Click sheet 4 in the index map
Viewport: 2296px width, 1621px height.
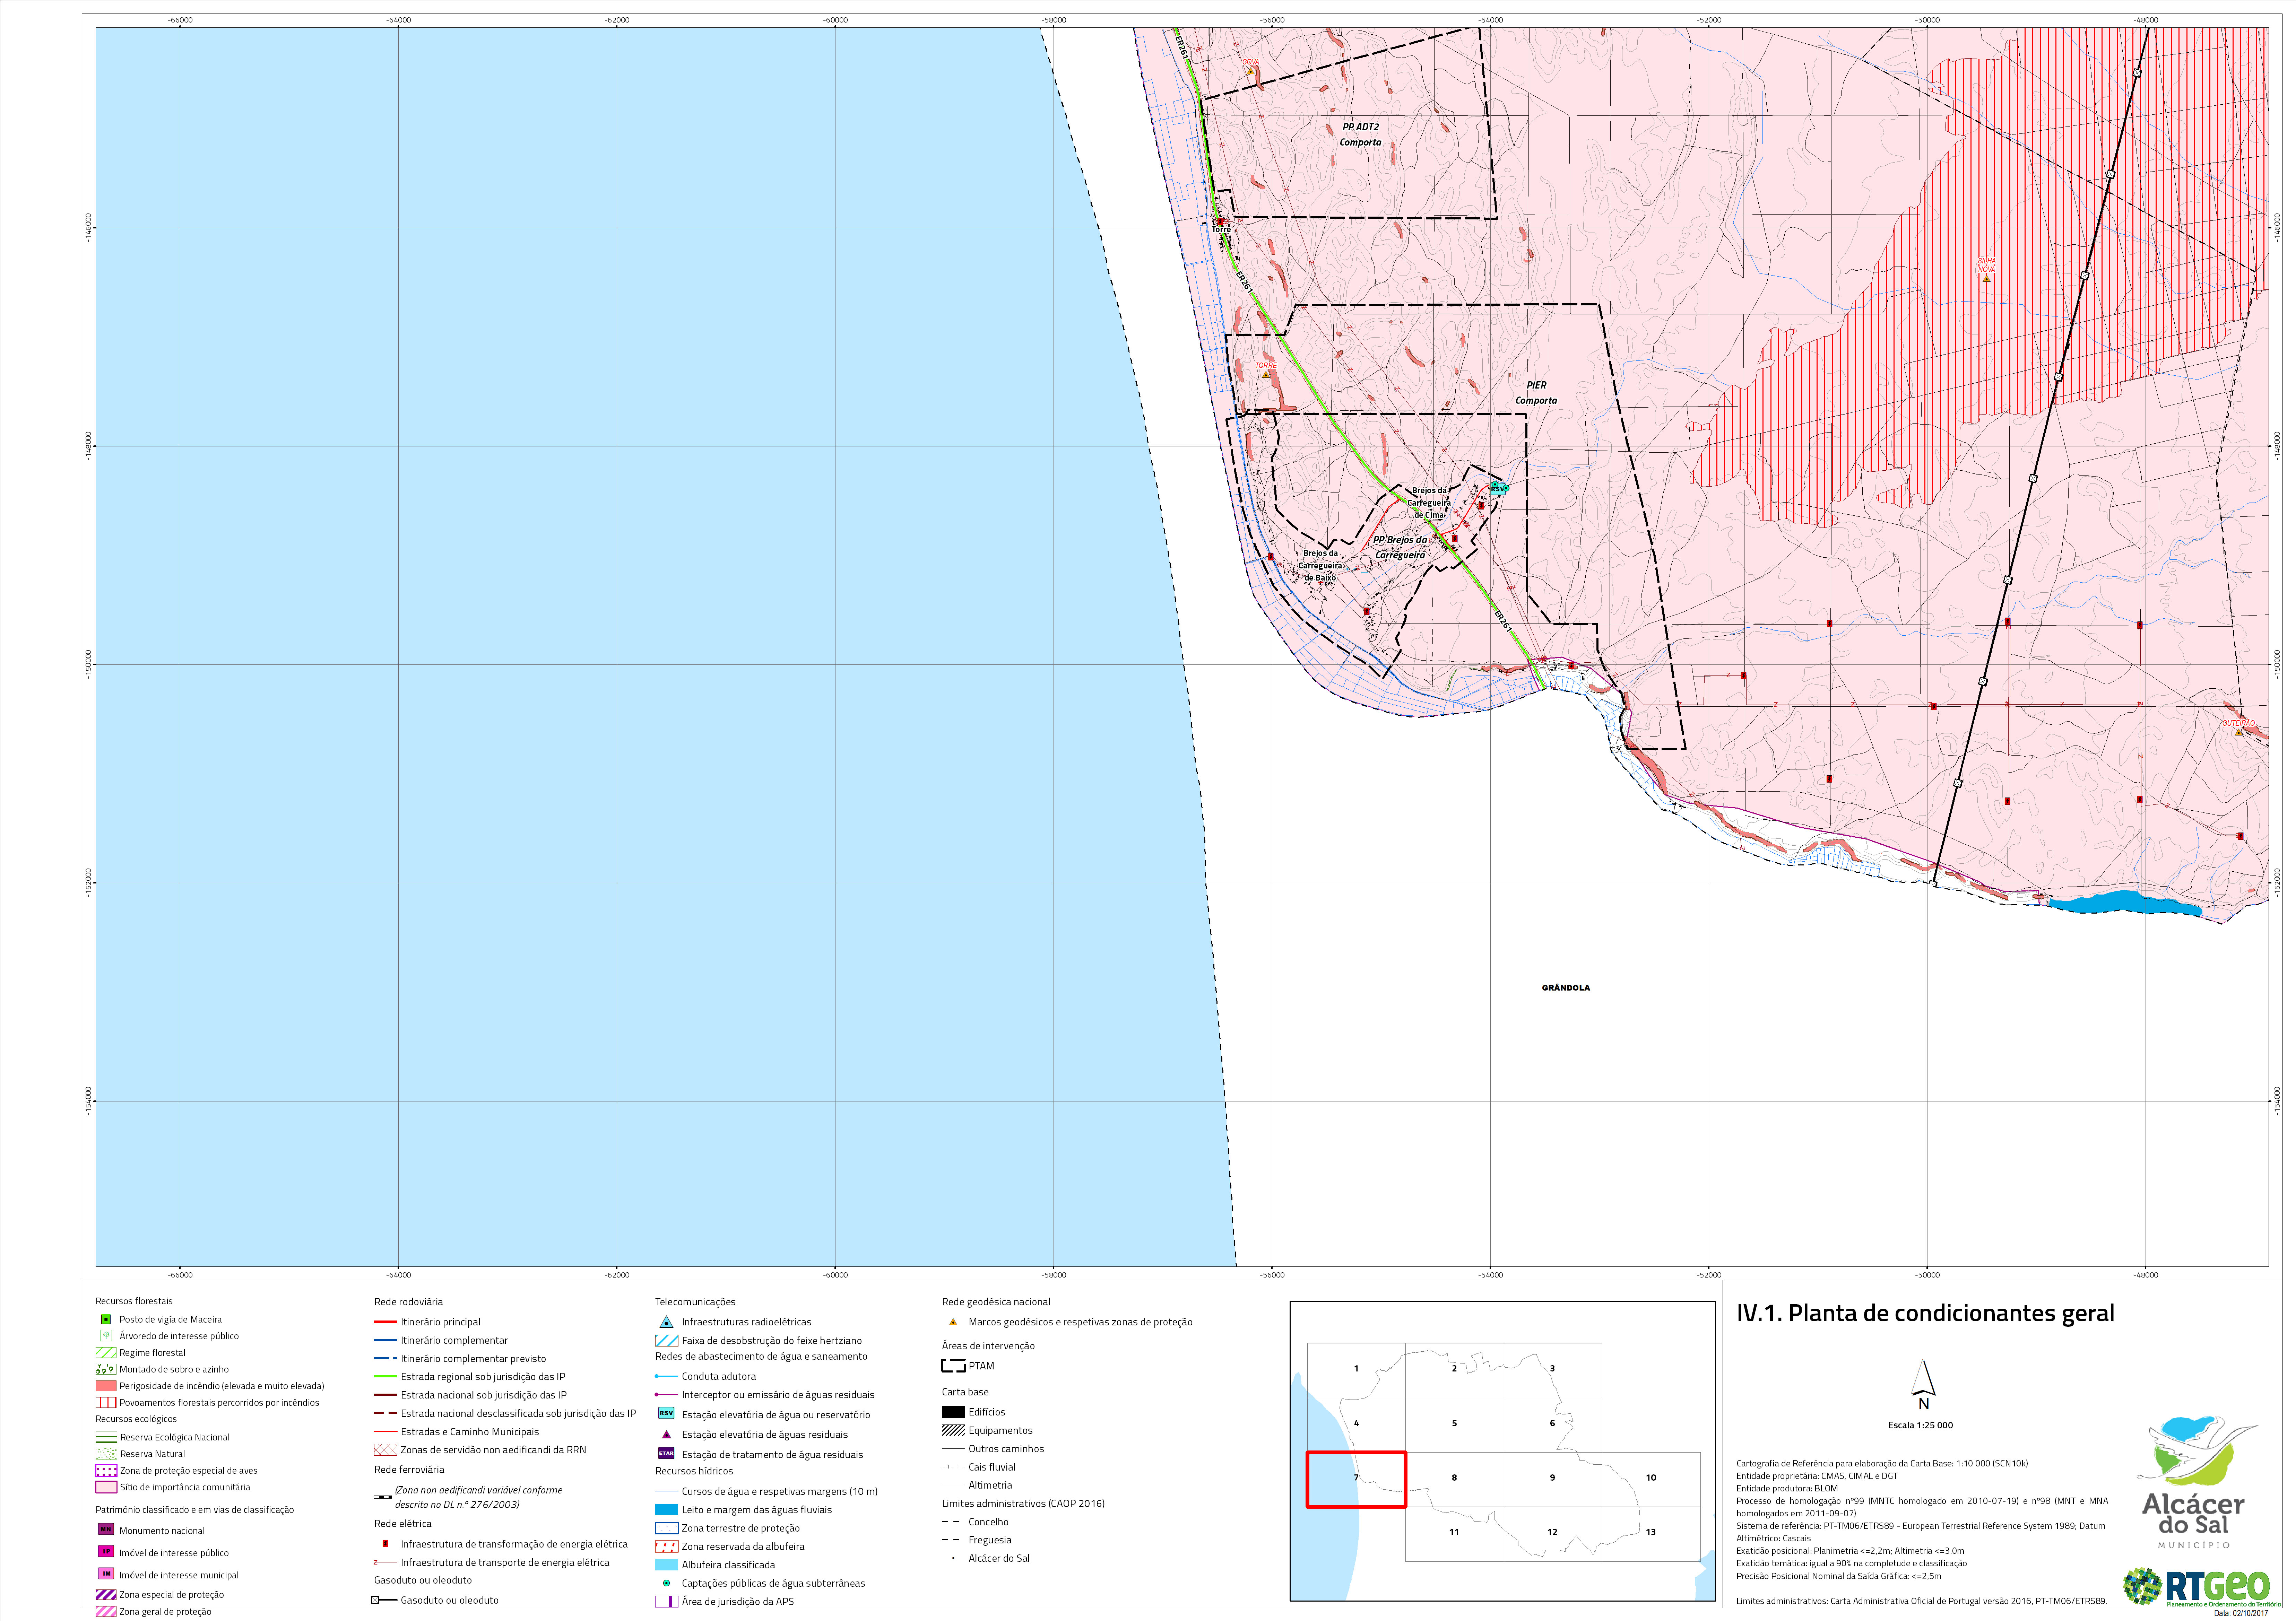click(1356, 1424)
